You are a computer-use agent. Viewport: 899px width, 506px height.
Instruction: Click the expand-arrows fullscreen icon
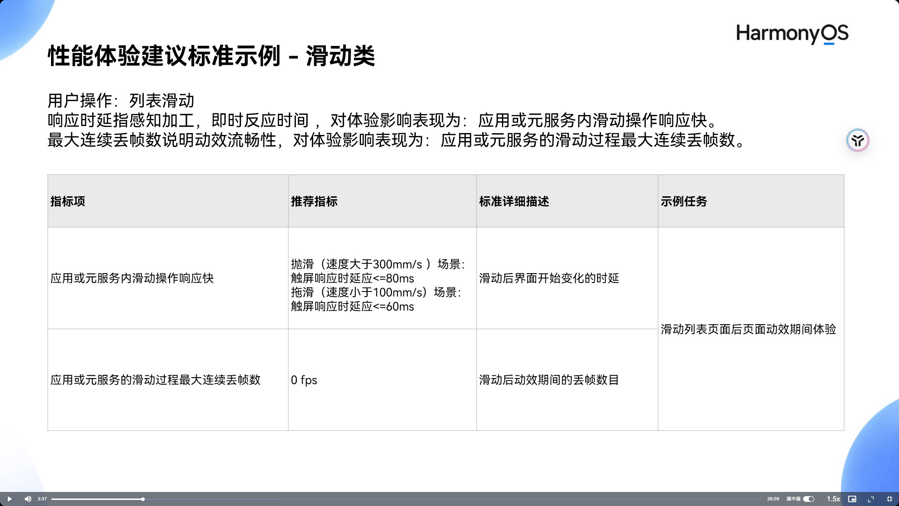click(x=871, y=499)
